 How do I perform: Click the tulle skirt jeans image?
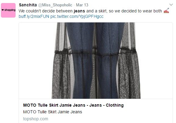(x=96, y=61)
